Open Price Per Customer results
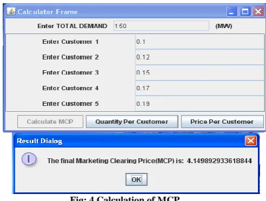Image resolution: width=266 pixels, height=201 pixels. pos(222,122)
